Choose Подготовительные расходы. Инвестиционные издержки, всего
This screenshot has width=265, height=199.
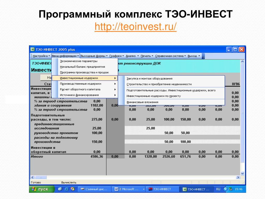point(171,90)
